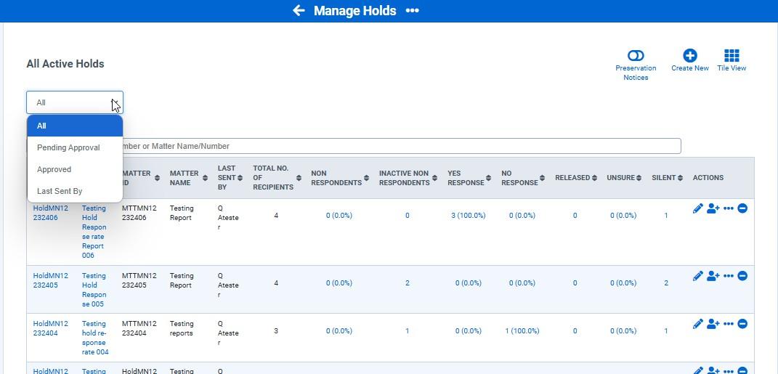This screenshot has width=778, height=374.
Task: Open more actions for HoldMN12232404
Action: [729, 324]
